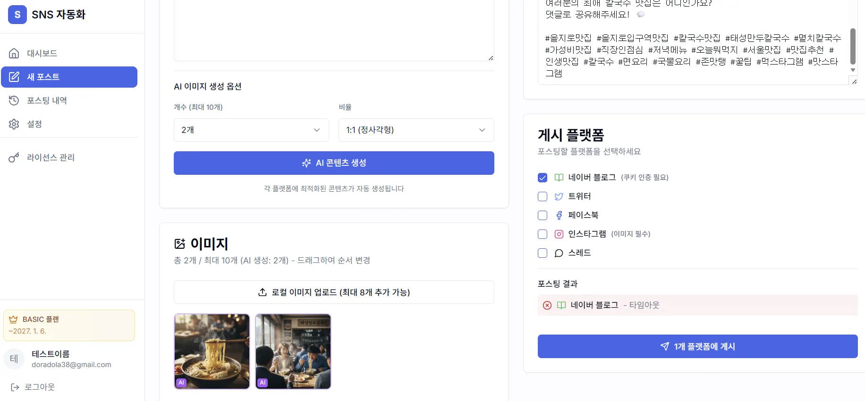Click the 로그아웃 exit icon

[15, 387]
